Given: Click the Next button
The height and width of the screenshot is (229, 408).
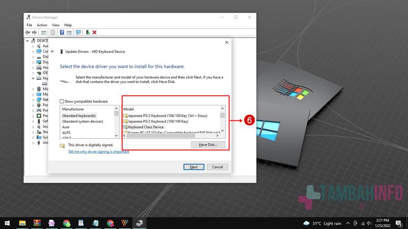Looking at the screenshot, I should pyautogui.click(x=194, y=167).
